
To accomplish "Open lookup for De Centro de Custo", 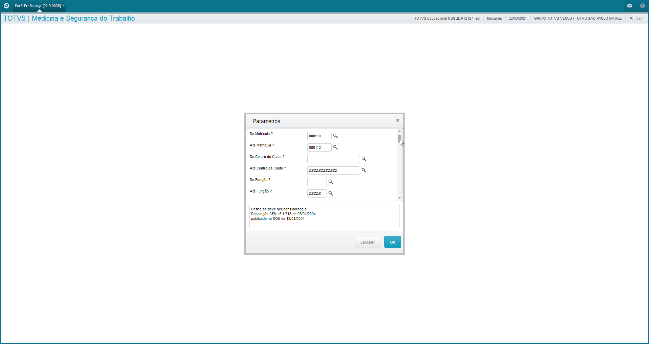I will (364, 159).
